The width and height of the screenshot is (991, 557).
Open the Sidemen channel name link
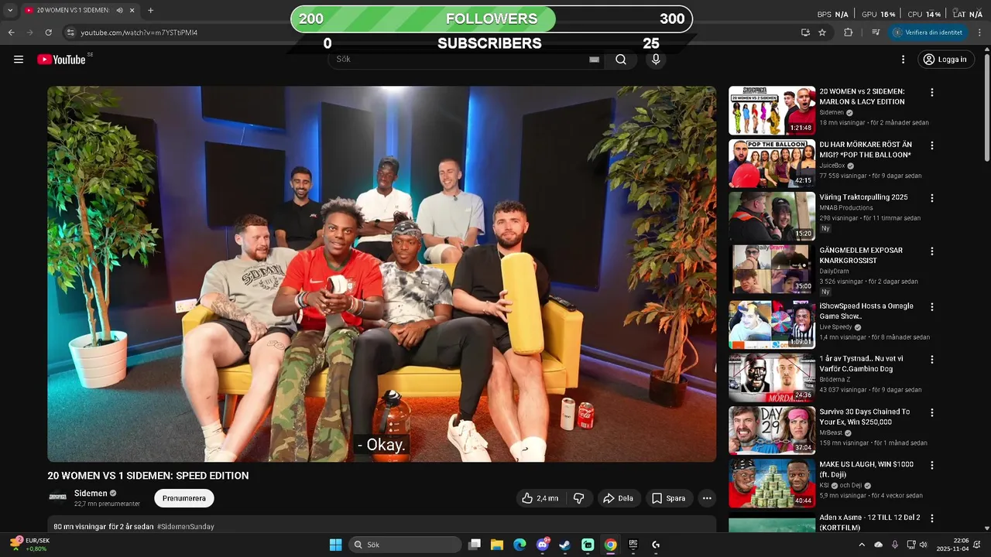tap(91, 494)
